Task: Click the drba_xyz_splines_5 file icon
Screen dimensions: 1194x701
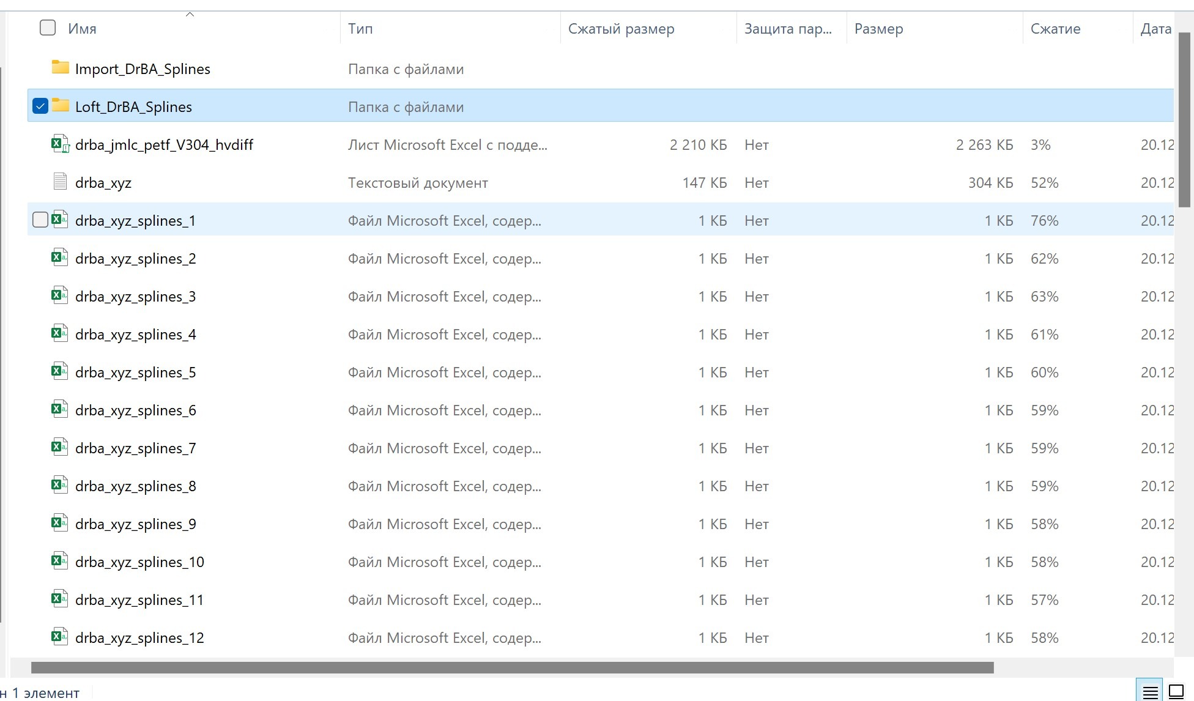Action: [x=59, y=371]
